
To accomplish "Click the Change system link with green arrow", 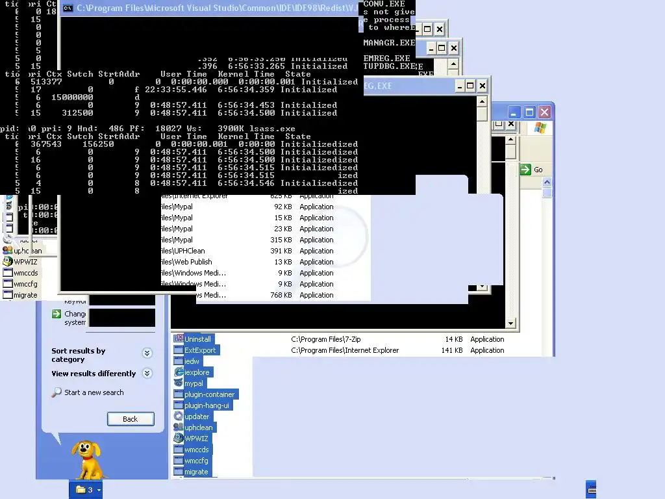I will point(69,318).
